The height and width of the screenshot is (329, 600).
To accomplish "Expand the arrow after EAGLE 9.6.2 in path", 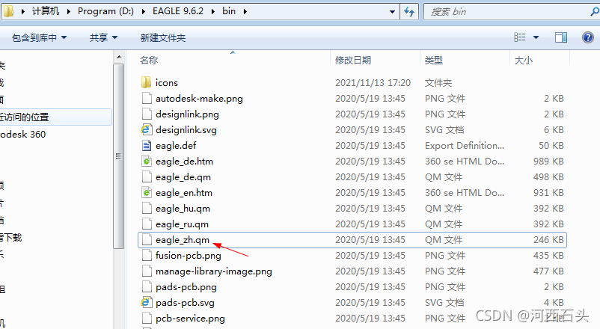I will tap(213, 11).
